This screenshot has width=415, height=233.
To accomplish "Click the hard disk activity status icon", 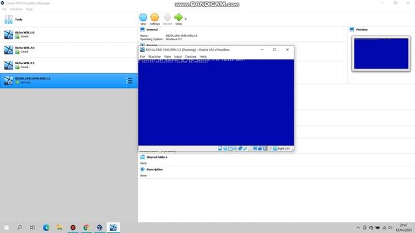I will click(x=220, y=148).
